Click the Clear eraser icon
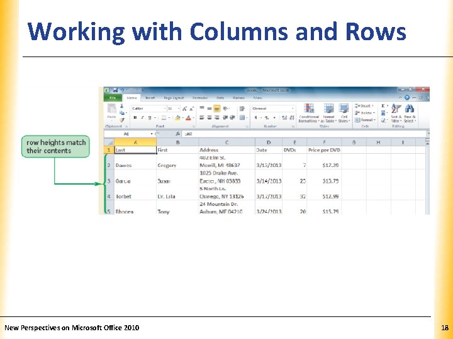453x339 pixels. 383,120
